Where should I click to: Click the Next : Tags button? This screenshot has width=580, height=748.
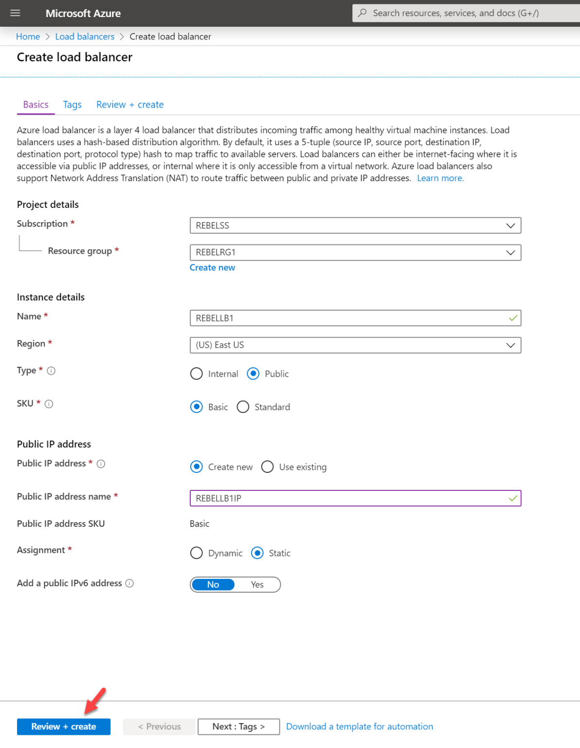238,726
